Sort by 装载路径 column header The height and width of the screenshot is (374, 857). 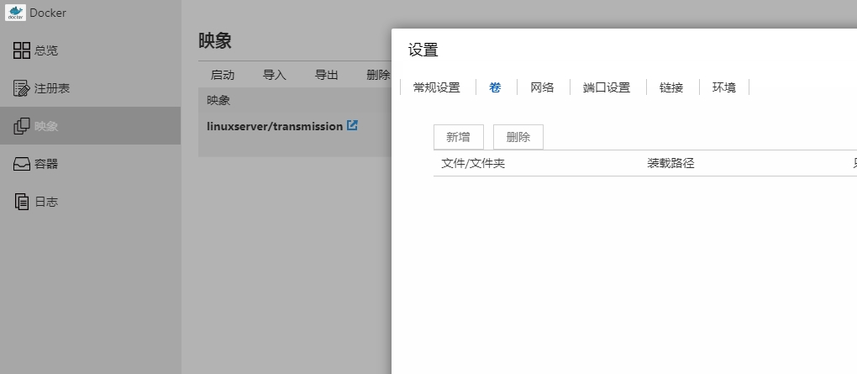(x=670, y=163)
